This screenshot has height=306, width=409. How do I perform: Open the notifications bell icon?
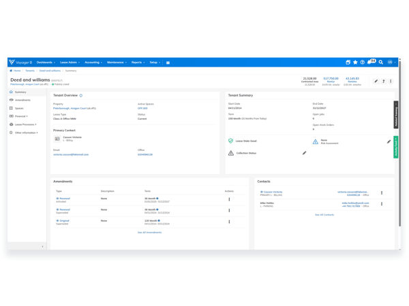(x=369, y=62)
